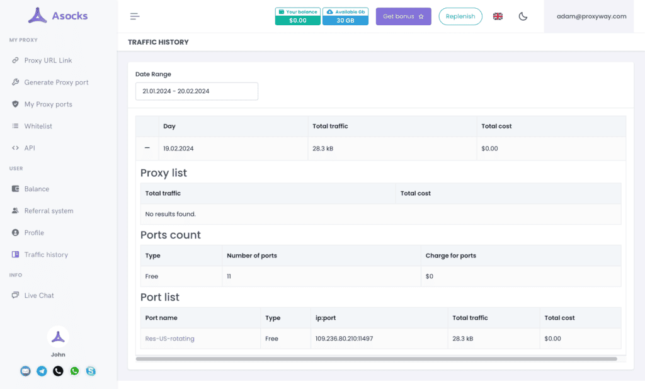The height and width of the screenshot is (389, 645).
Task: Open the Skype contact icon
Action: (91, 371)
